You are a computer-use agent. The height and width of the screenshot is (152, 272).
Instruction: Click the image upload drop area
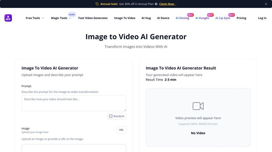tap(74, 148)
